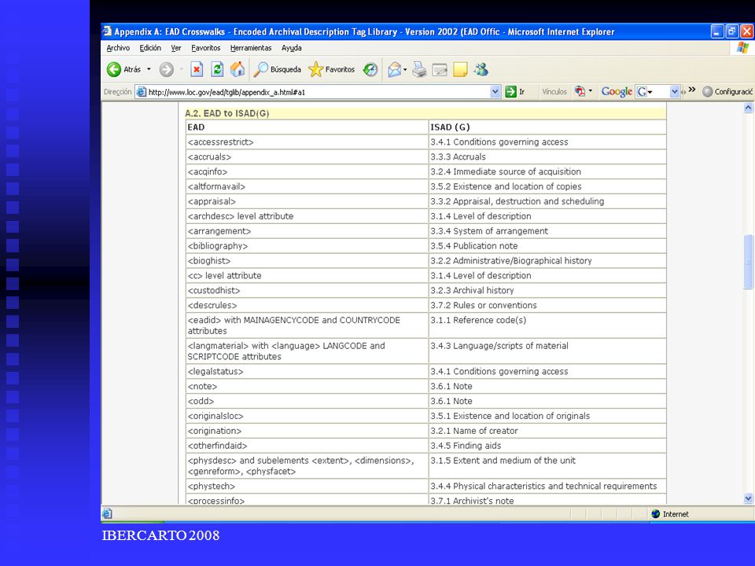
Task: Click the <custodhist> table cell
Action: coord(307,290)
